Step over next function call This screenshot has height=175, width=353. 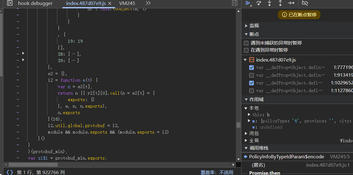(259, 3)
